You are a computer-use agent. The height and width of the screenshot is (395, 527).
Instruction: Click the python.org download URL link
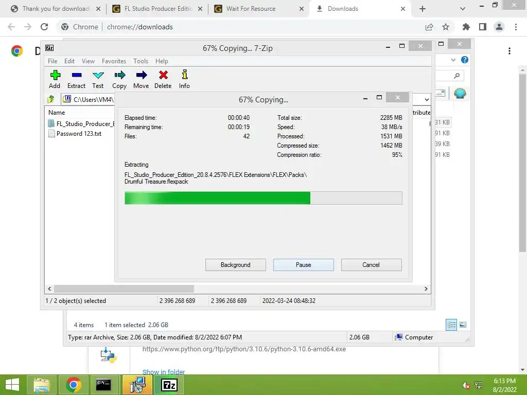[x=244, y=349]
